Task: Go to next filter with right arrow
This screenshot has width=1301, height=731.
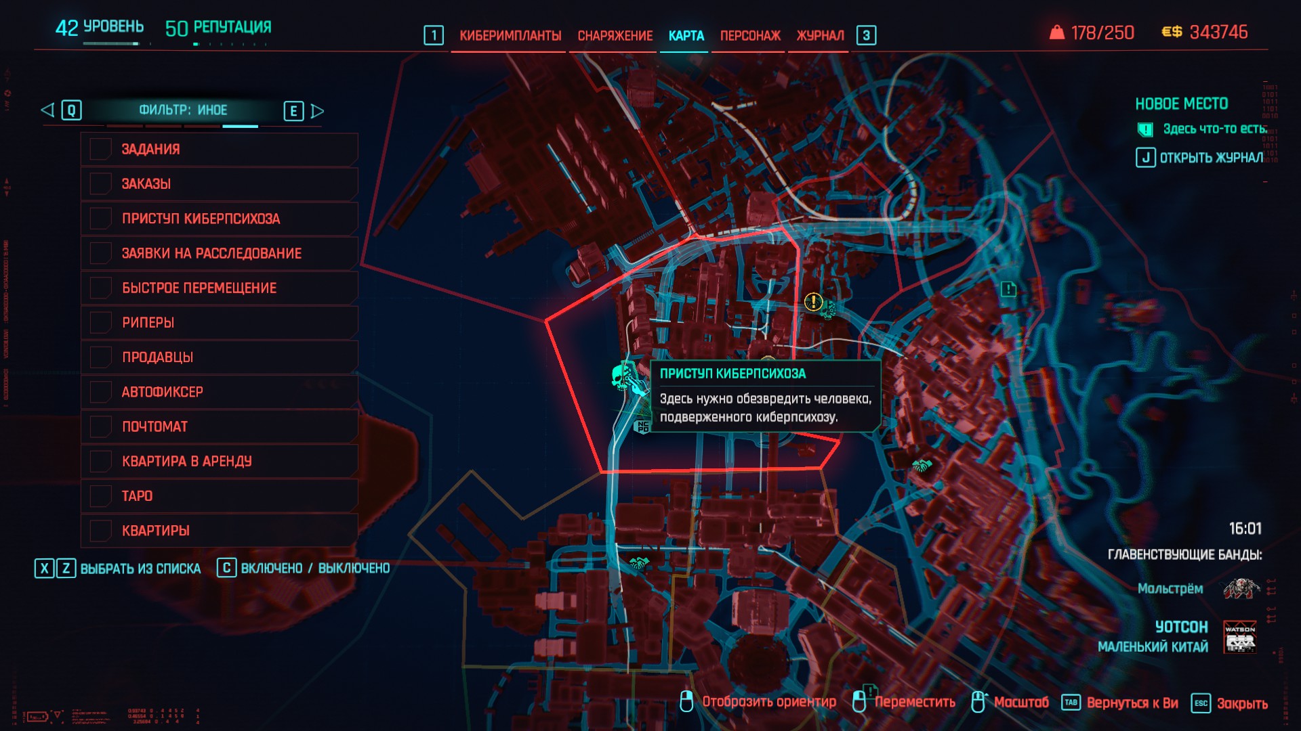Action: coord(317,111)
